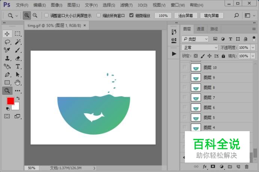Screen dimensions: 259x172
Task: Click the lock all layers icon
Action: coord(223,56)
